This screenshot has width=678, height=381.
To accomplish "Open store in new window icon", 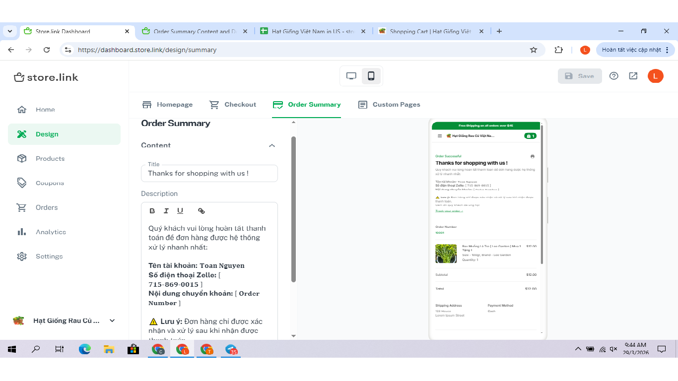I will pos(633,76).
